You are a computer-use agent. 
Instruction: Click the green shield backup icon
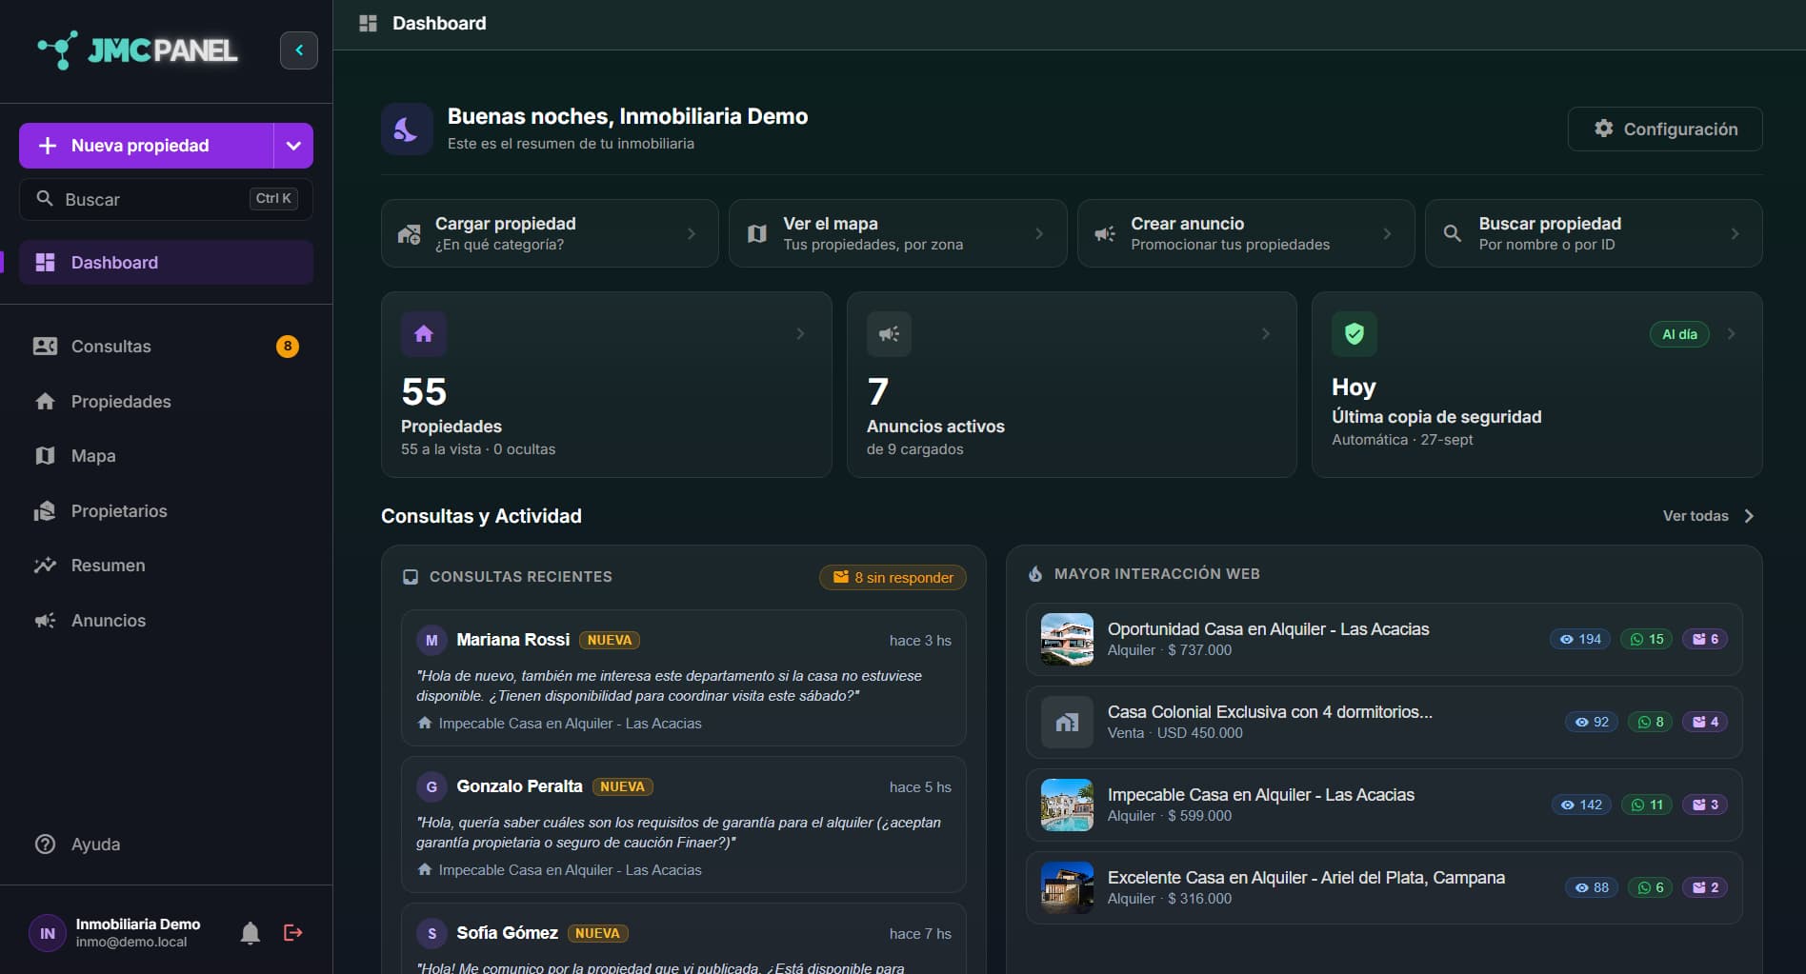[x=1354, y=334]
